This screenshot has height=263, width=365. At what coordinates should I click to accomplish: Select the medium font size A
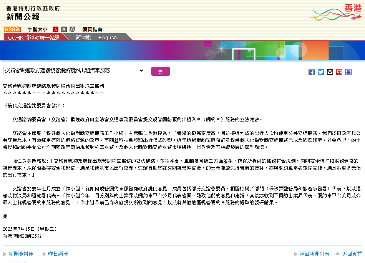(x=64, y=30)
